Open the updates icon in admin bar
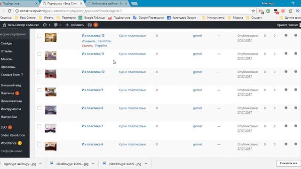 click(x=45, y=25)
